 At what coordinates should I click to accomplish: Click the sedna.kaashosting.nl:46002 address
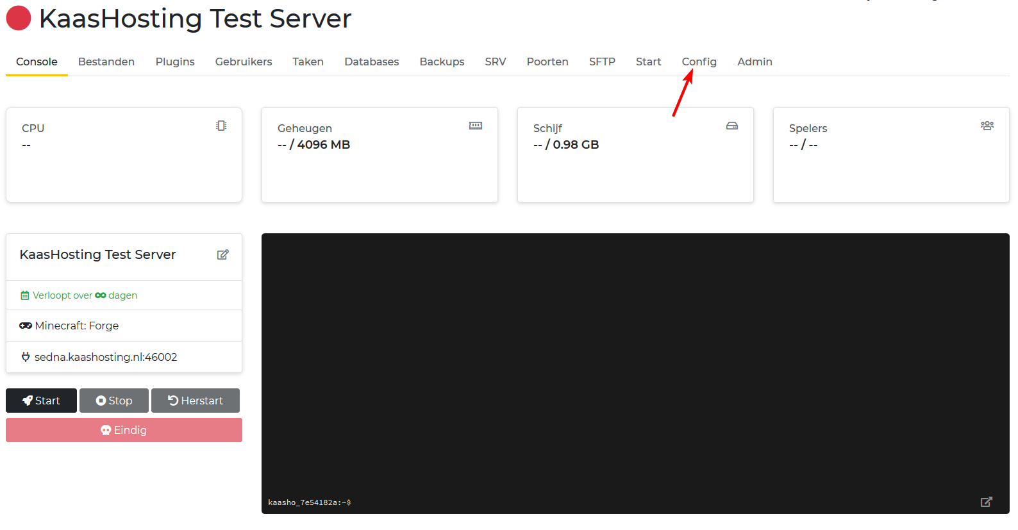coord(106,357)
